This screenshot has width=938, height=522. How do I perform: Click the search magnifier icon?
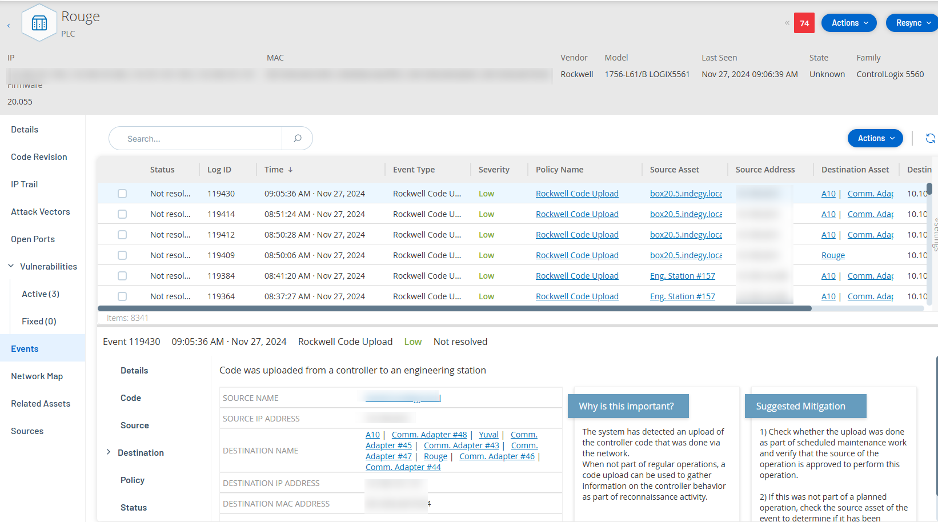298,138
